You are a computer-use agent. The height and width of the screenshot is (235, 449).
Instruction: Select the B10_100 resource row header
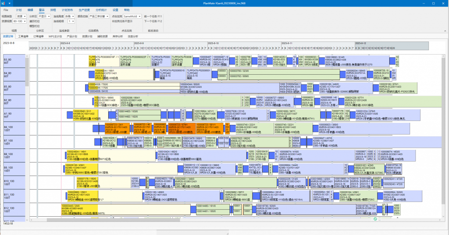point(14,183)
